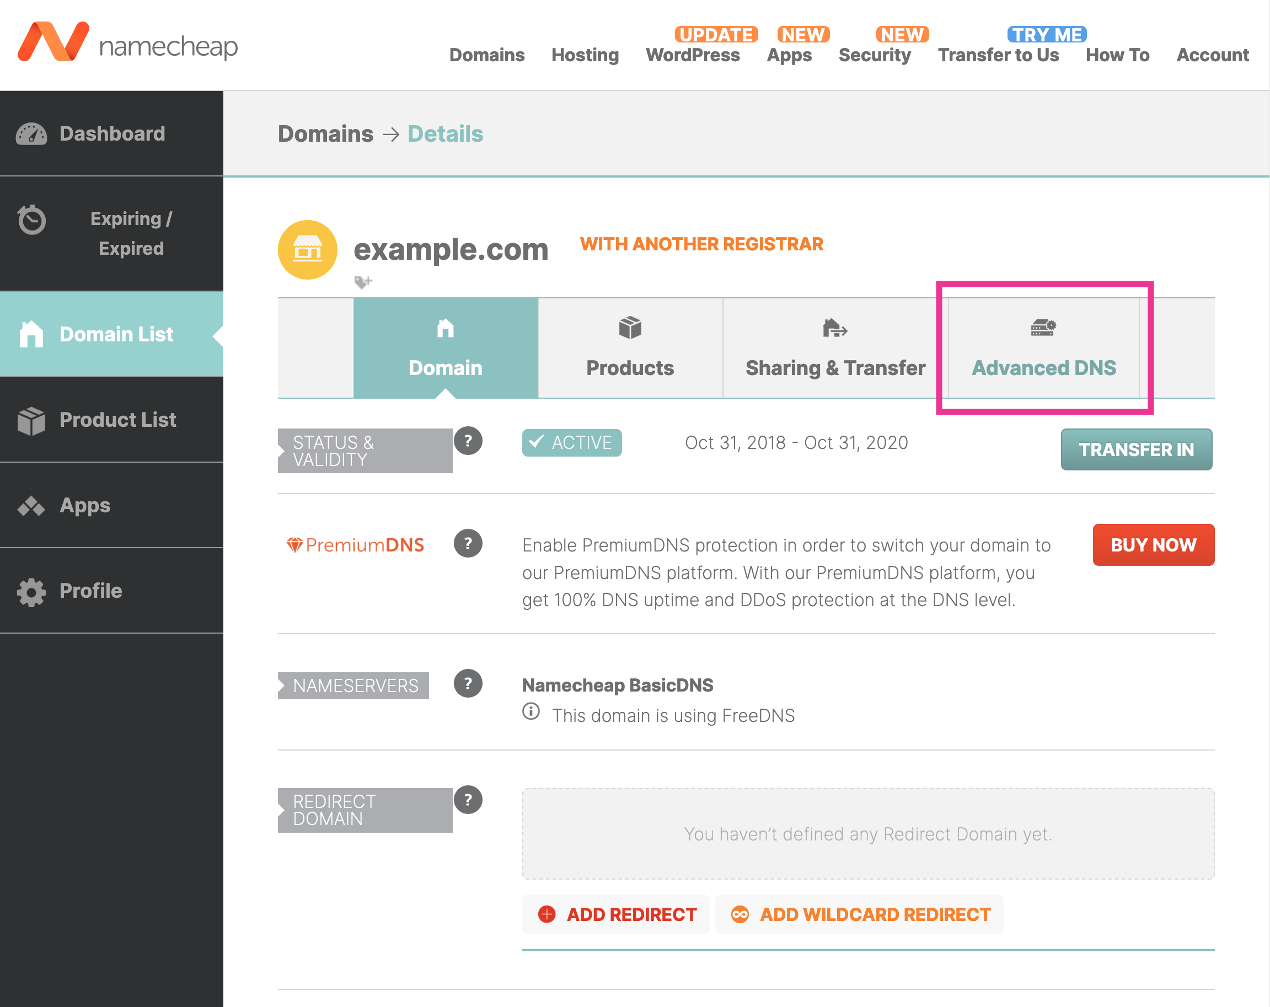Click the NAMESERVERS section label
Screen dimensions: 1270x1007
pyautogui.click(x=353, y=686)
